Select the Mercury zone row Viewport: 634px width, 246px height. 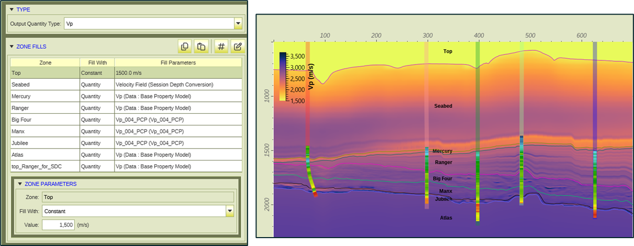pyautogui.click(x=126, y=97)
